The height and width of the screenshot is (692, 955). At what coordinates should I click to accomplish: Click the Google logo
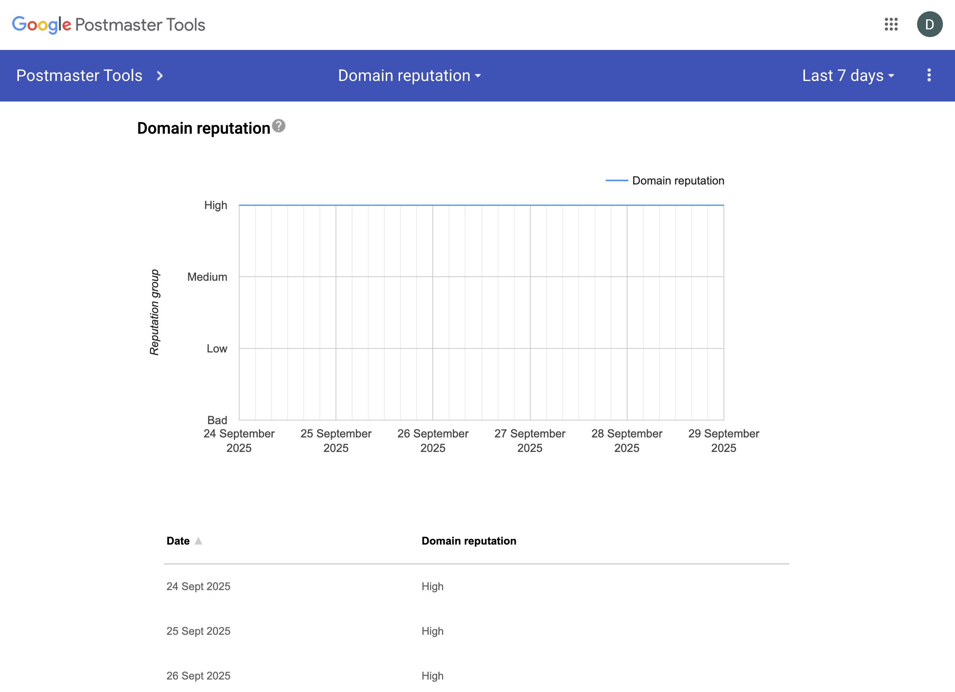pyautogui.click(x=41, y=25)
